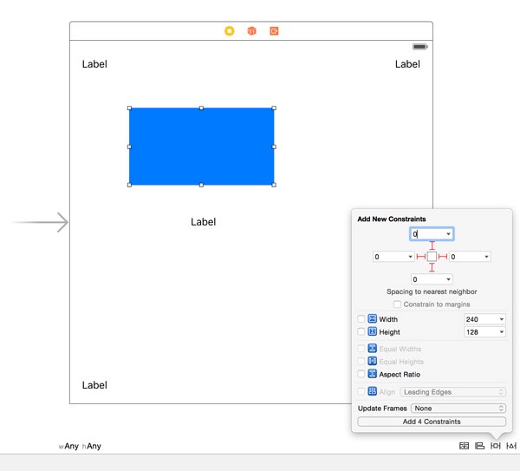Screen dimensions: 520x471
Task: Click the Height constraint icon
Action: [x=373, y=331]
